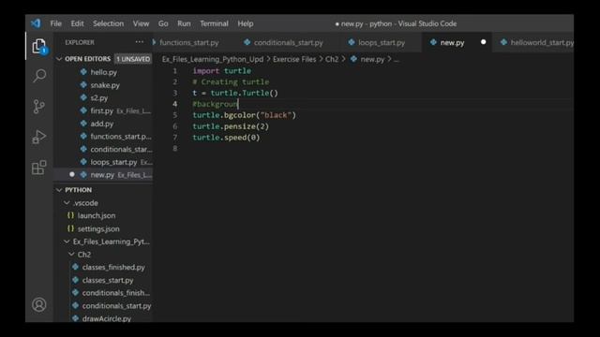Click Ex_Files_Learning_Python_Upd breadcrumb

pos(213,59)
